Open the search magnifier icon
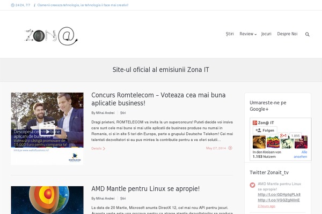 point(307,34)
